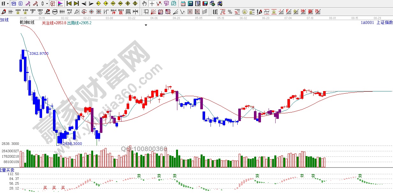Viewport: 393px width, 193px height.
Task: Click the 上证指数 index name
Action: 384,23
